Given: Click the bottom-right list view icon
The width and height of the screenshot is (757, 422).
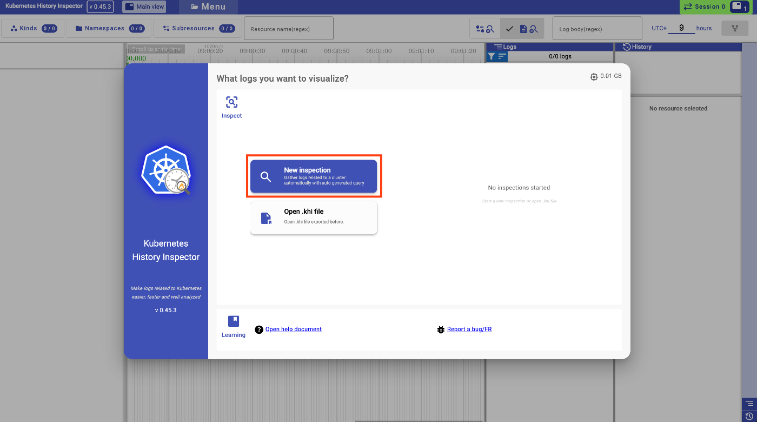Looking at the screenshot, I should (x=749, y=404).
